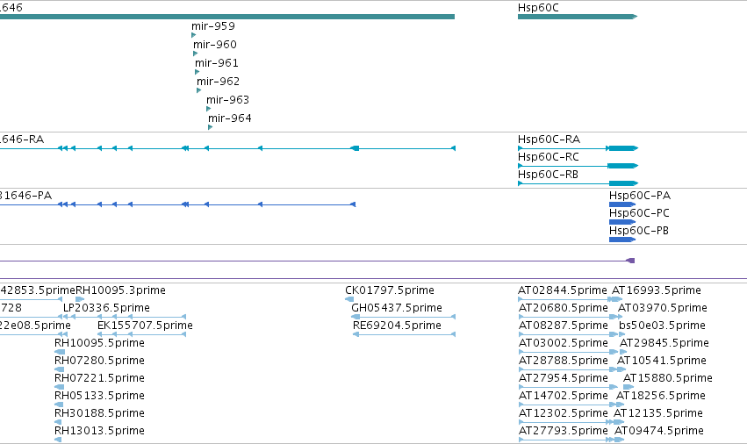Select the AT03002.5prime EST label

click(564, 343)
